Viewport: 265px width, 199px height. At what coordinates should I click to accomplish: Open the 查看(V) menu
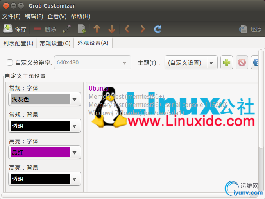click(x=57, y=16)
